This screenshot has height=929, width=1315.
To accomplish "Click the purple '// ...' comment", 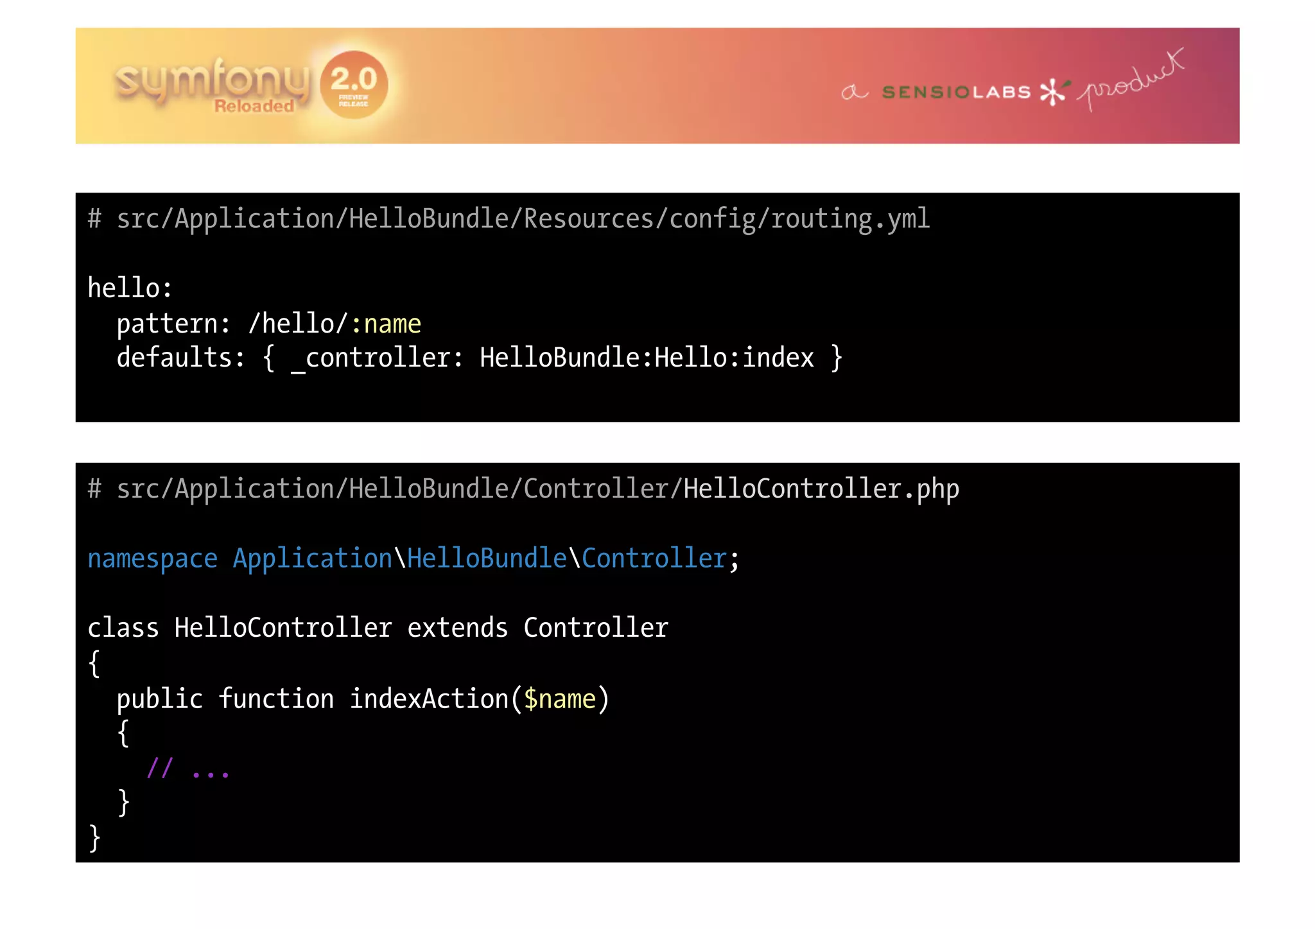I will pos(187,768).
